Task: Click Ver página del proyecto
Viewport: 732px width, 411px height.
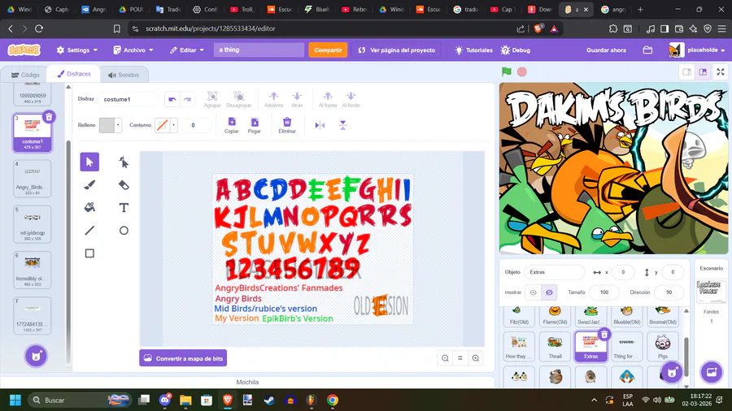Action: 397,50
